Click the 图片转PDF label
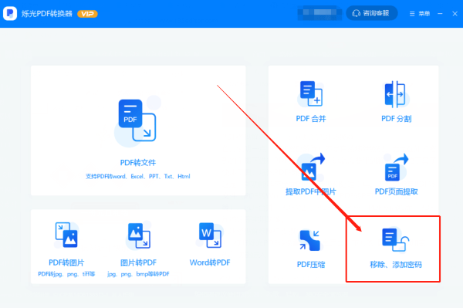The image size is (463, 308). click(x=138, y=262)
